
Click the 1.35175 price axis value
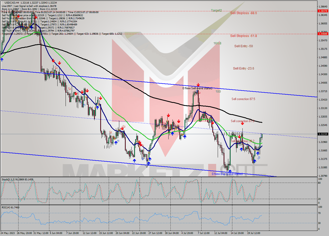pos(323,49)
